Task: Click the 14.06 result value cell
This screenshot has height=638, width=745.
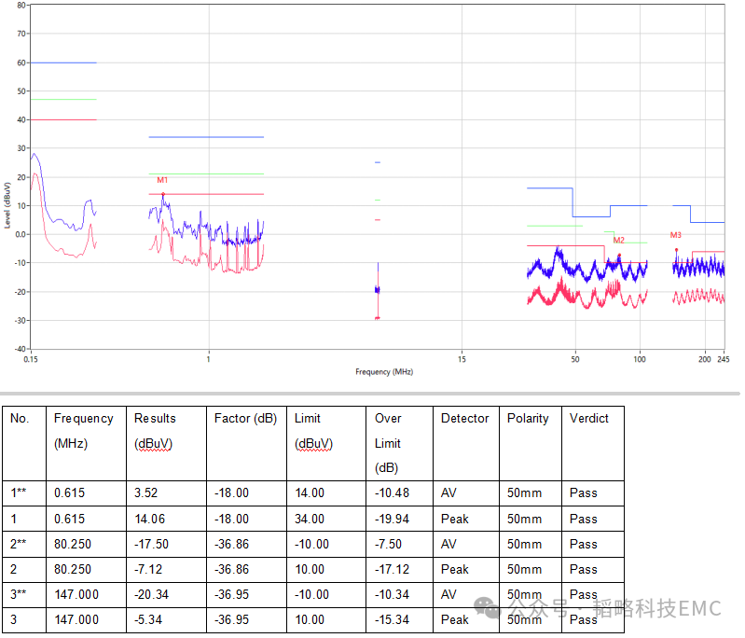Action: [149, 519]
